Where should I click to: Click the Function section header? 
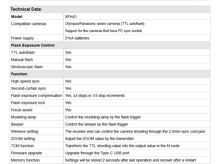tap(19, 74)
